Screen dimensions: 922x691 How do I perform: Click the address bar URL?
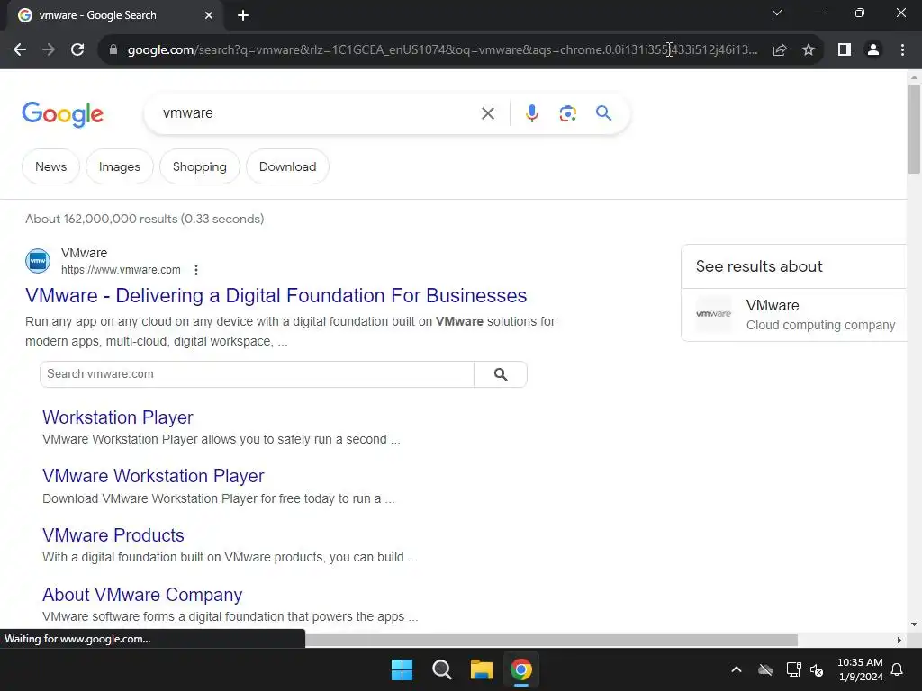tap(442, 50)
